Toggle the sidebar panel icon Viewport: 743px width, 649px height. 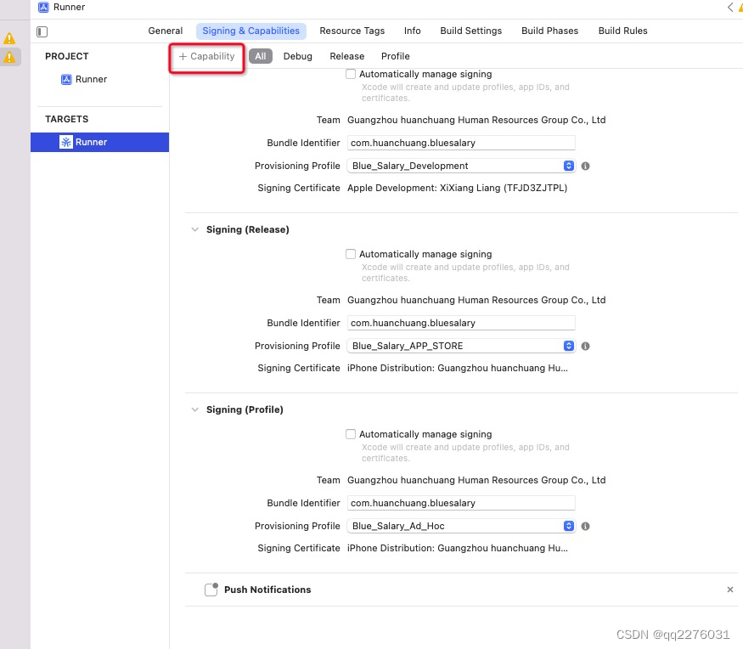point(42,31)
